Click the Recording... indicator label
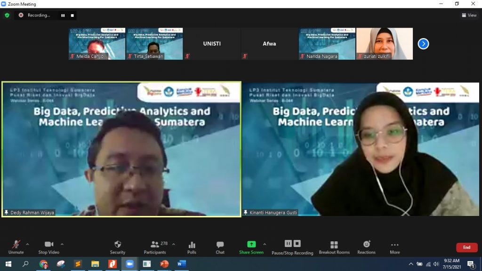Viewport: 482px width, 271px height. (39, 15)
